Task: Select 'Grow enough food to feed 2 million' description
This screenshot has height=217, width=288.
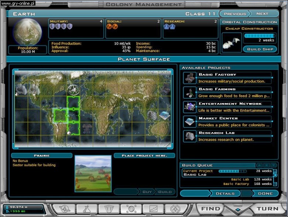Action: click(x=234, y=96)
